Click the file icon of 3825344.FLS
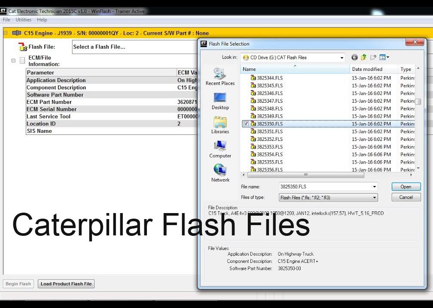This screenshot has height=308, width=433. tap(253, 78)
